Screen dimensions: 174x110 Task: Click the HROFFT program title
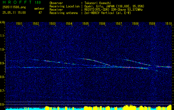click(x=17, y=2)
